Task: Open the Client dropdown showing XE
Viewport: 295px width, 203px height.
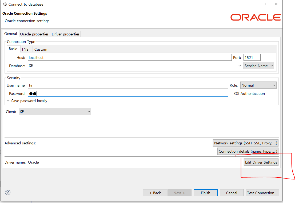Action: pyautogui.click(x=55, y=111)
